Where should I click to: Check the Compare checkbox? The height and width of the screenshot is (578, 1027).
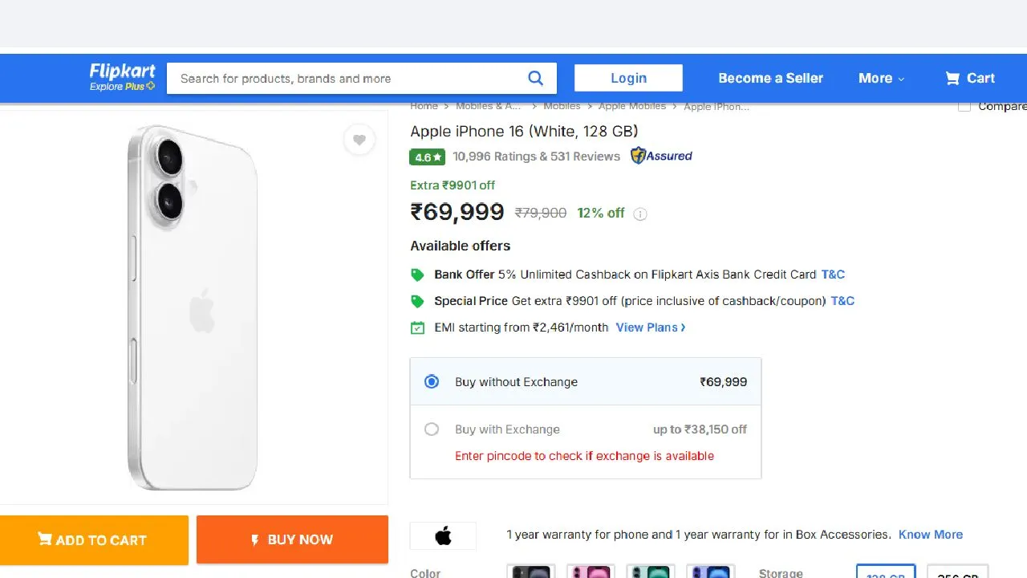click(x=964, y=105)
